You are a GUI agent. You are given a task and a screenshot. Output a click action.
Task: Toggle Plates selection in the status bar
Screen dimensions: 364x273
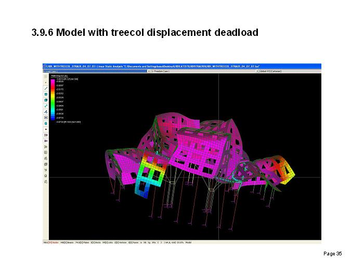(x=81, y=242)
